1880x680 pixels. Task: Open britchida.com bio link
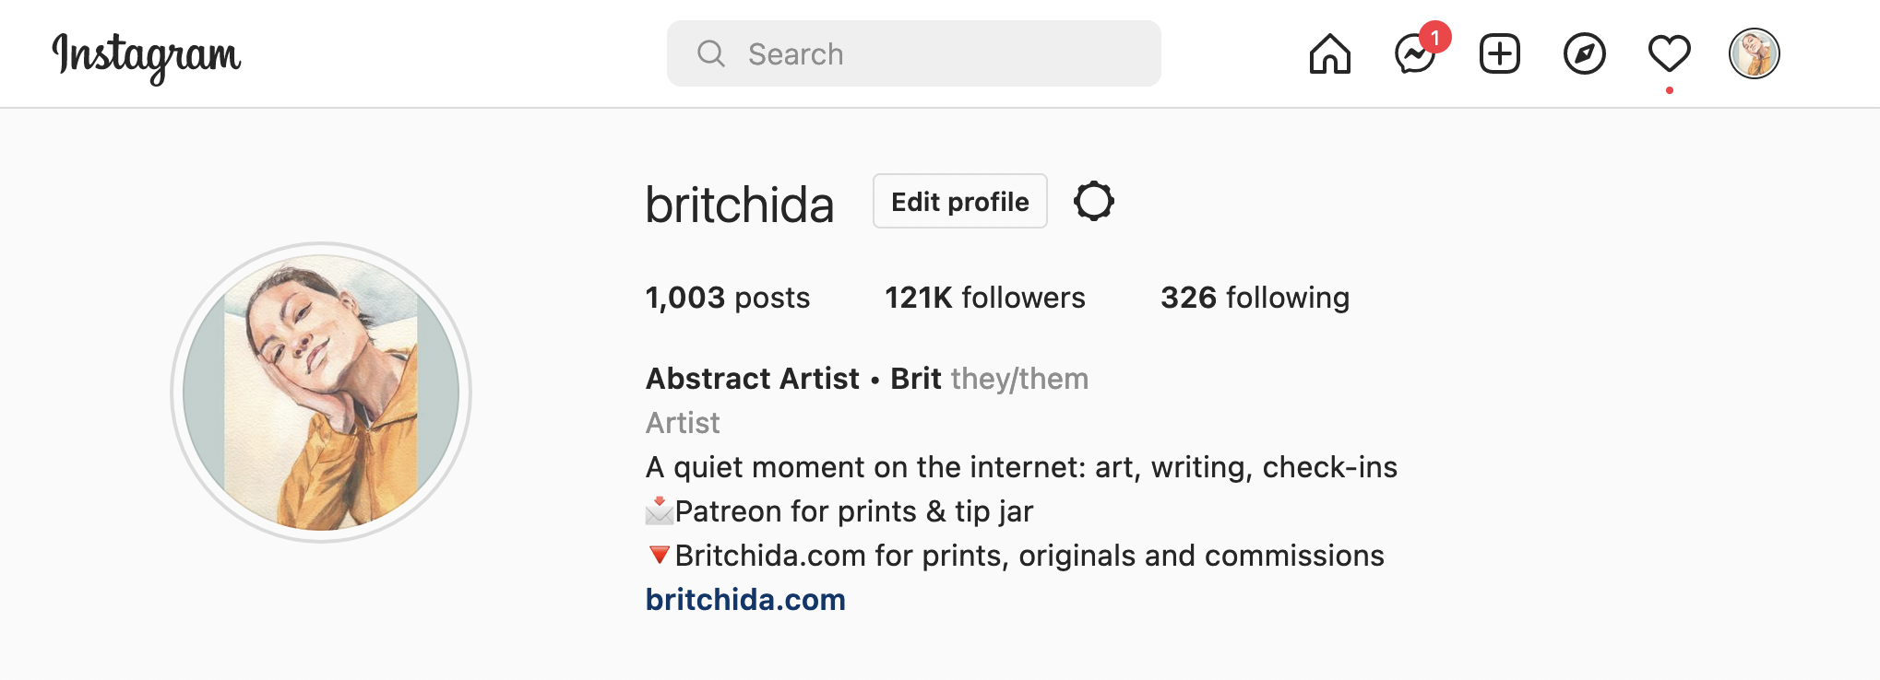tap(745, 600)
